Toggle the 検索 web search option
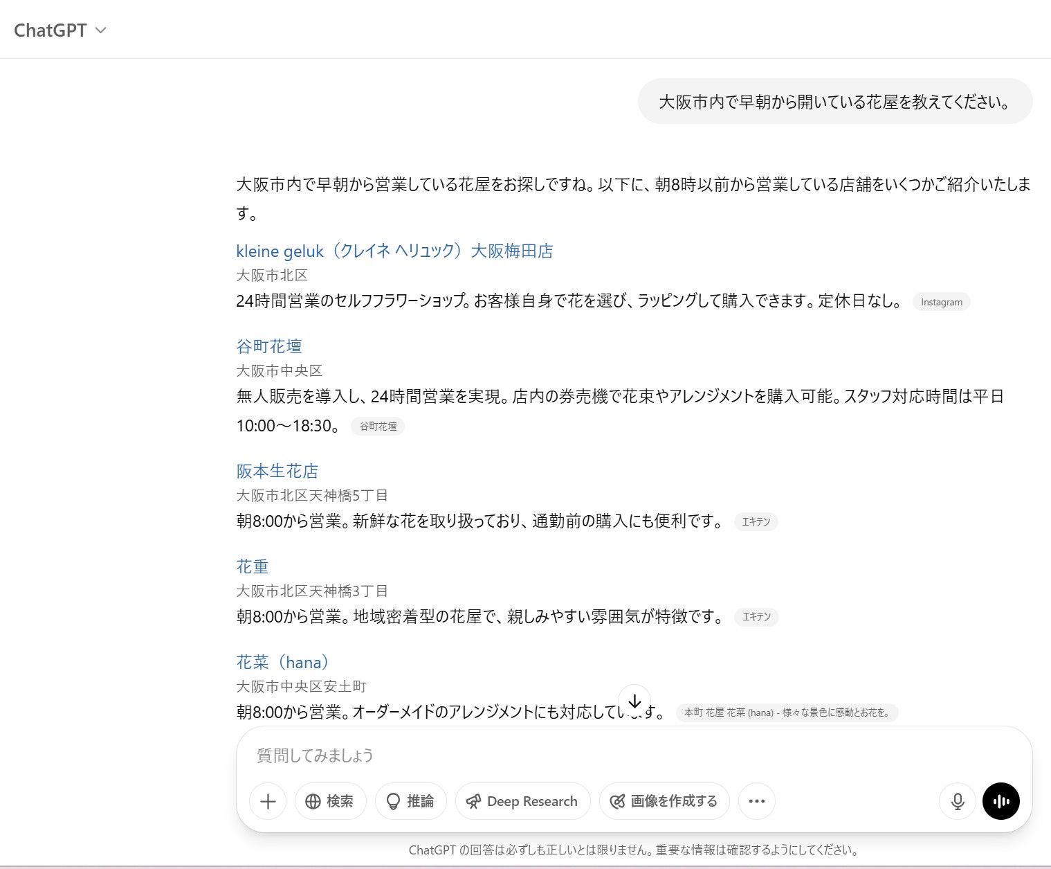The image size is (1051, 869). tap(330, 801)
